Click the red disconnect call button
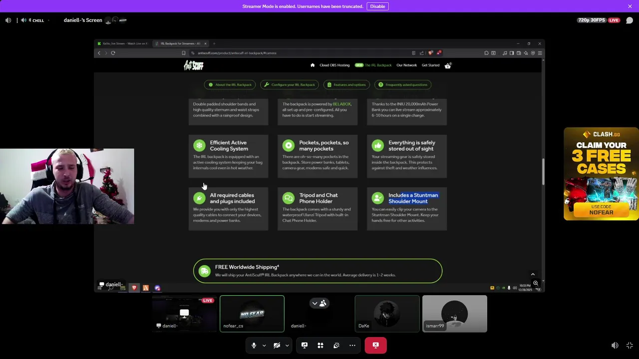Screen dimensions: 639x359 click(x=375, y=345)
